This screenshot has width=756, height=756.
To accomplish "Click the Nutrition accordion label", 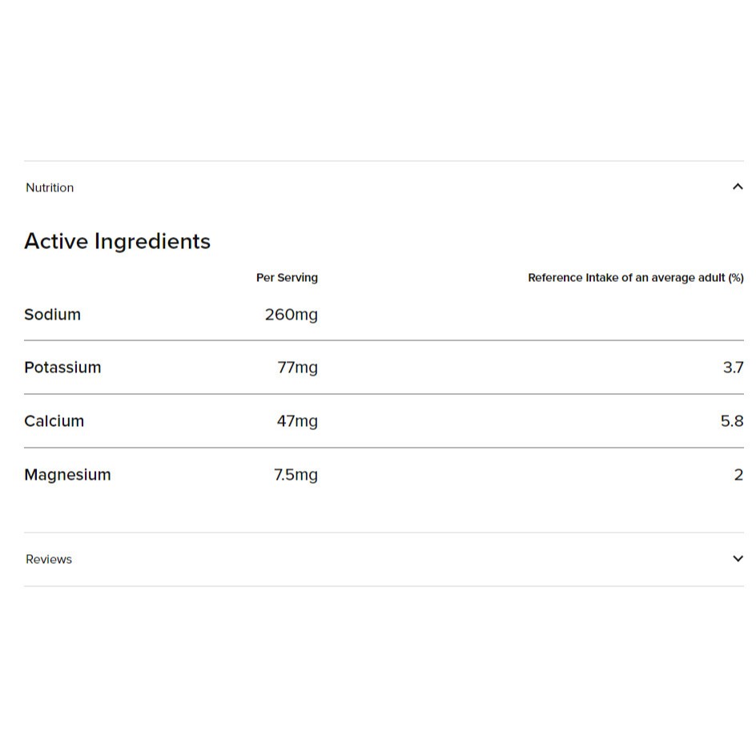I will click(x=50, y=187).
